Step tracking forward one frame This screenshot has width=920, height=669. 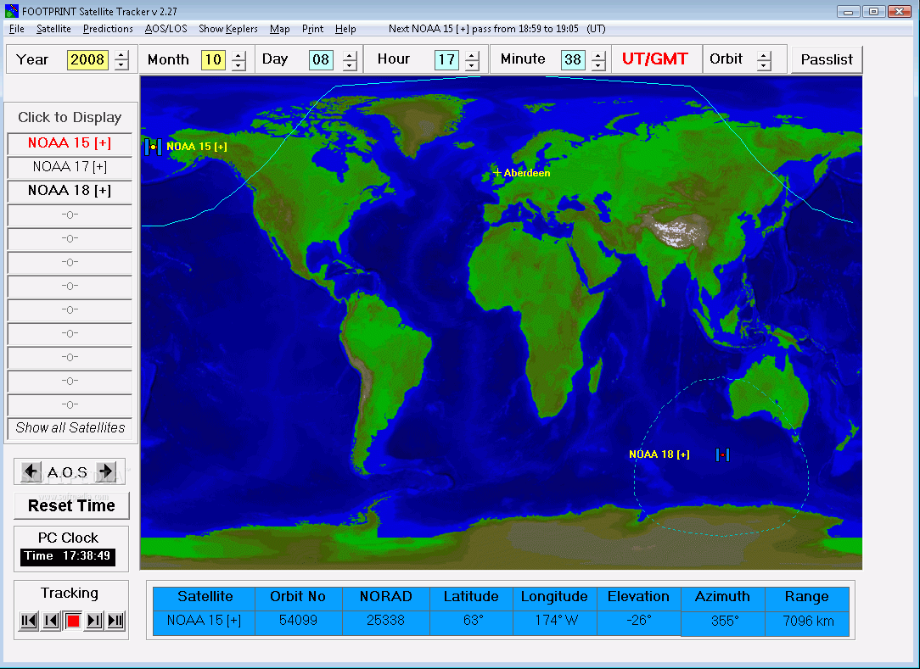(x=94, y=621)
